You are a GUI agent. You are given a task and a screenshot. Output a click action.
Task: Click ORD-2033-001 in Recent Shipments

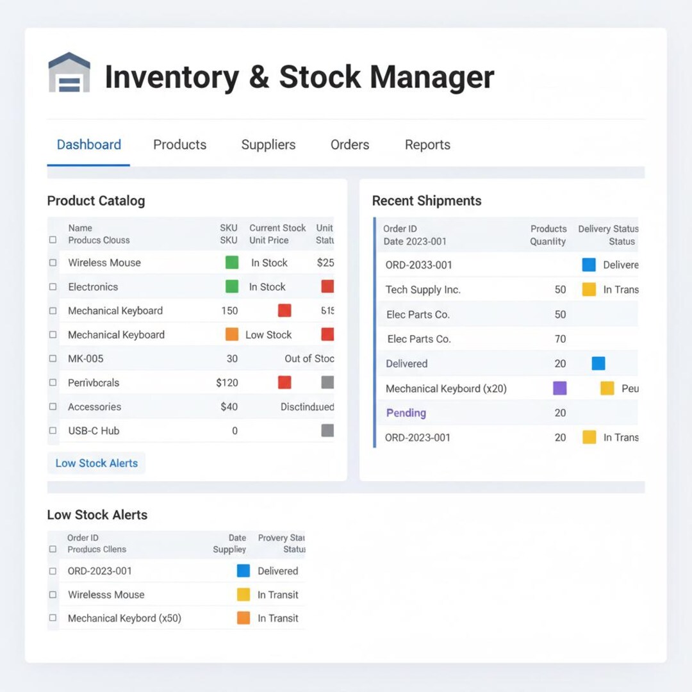click(x=418, y=265)
